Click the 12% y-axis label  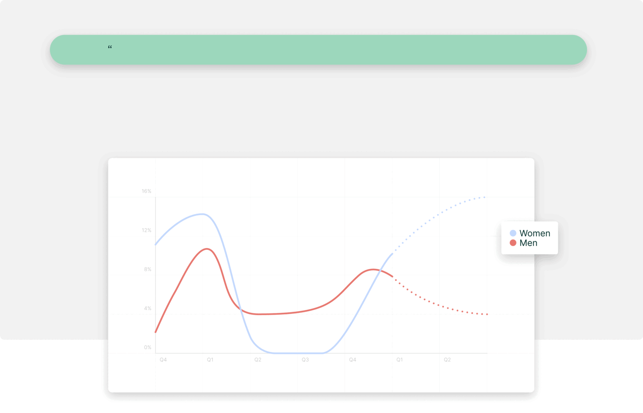147,230
